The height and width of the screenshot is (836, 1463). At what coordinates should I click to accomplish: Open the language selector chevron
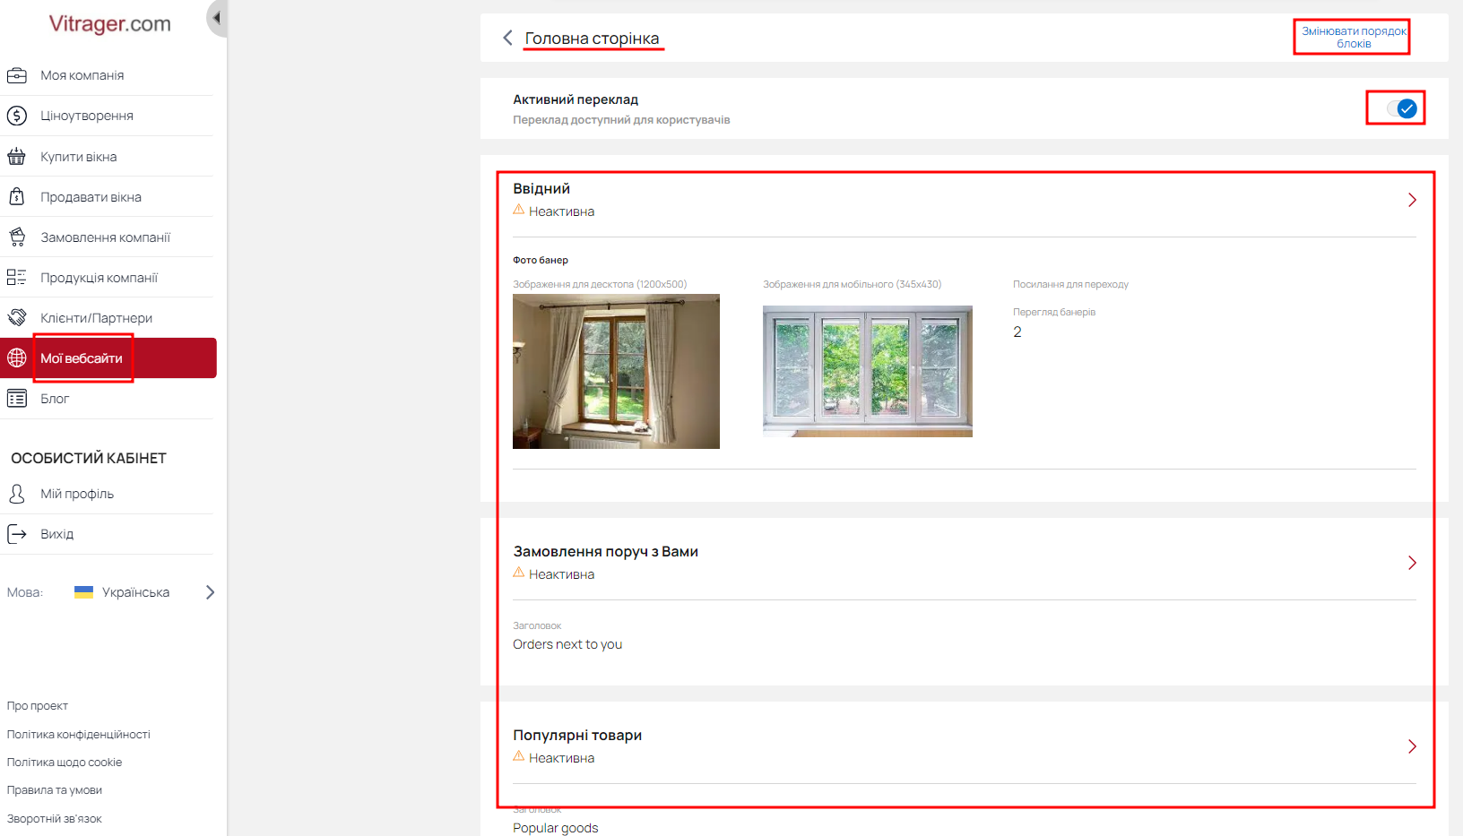pyautogui.click(x=210, y=592)
